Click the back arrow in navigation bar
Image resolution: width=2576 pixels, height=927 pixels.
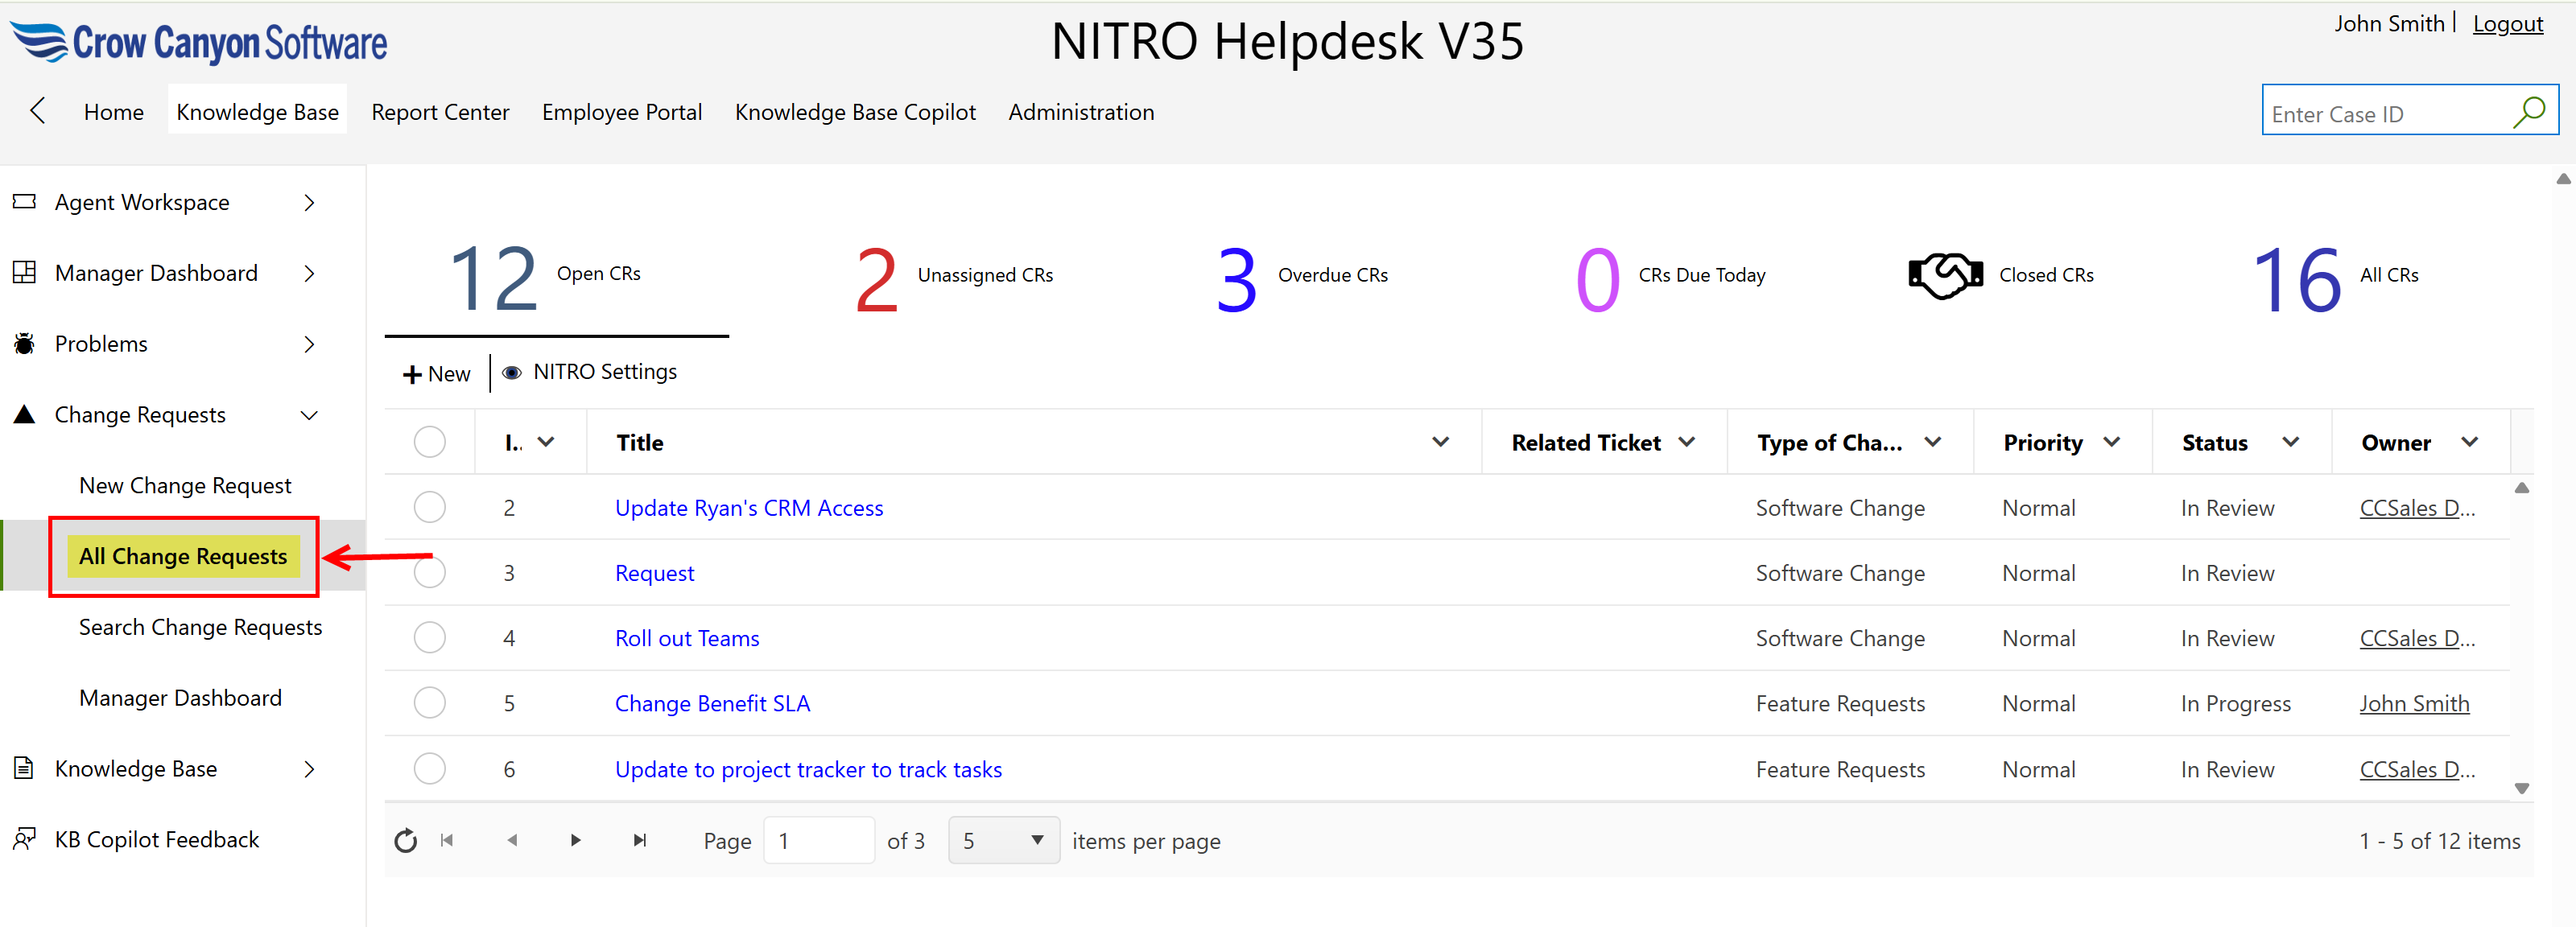[x=38, y=111]
